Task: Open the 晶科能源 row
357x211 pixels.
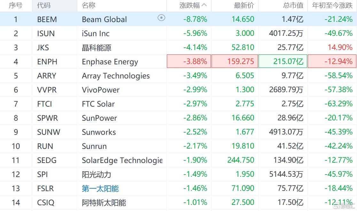Action: point(178,47)
